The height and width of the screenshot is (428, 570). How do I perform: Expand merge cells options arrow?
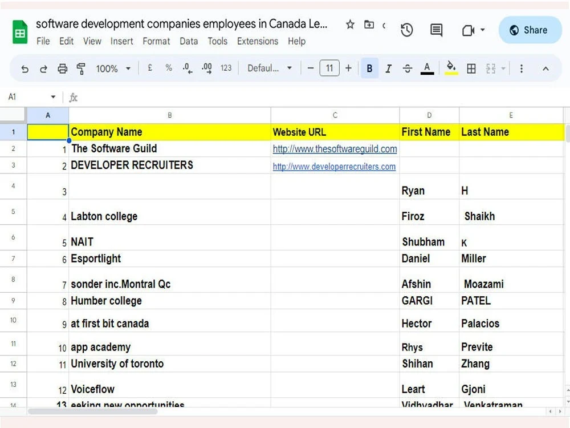(503, 68)
